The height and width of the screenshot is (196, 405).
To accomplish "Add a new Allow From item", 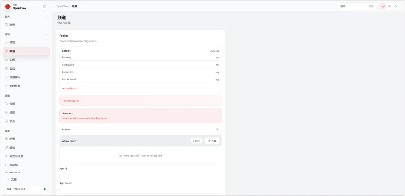I will tap(212, 141).
